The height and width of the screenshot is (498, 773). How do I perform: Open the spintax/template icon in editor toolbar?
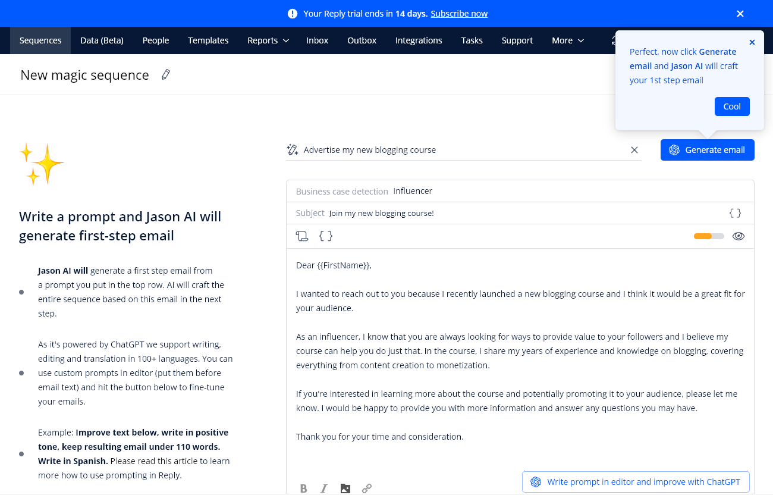tap(302, 236)
